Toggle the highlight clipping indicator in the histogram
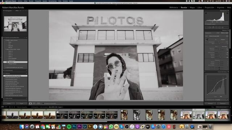Screen dimensions: 232x130 point(227,13)
